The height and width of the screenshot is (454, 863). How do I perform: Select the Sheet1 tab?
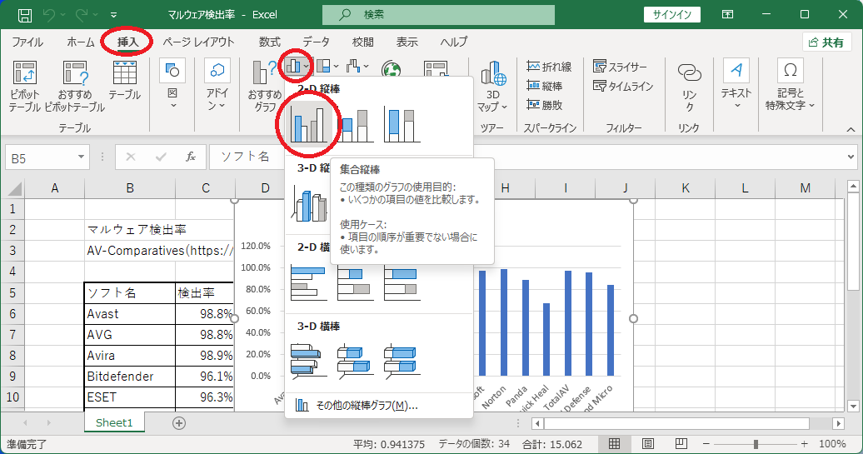pyautogui.click(x=114, y=422)
